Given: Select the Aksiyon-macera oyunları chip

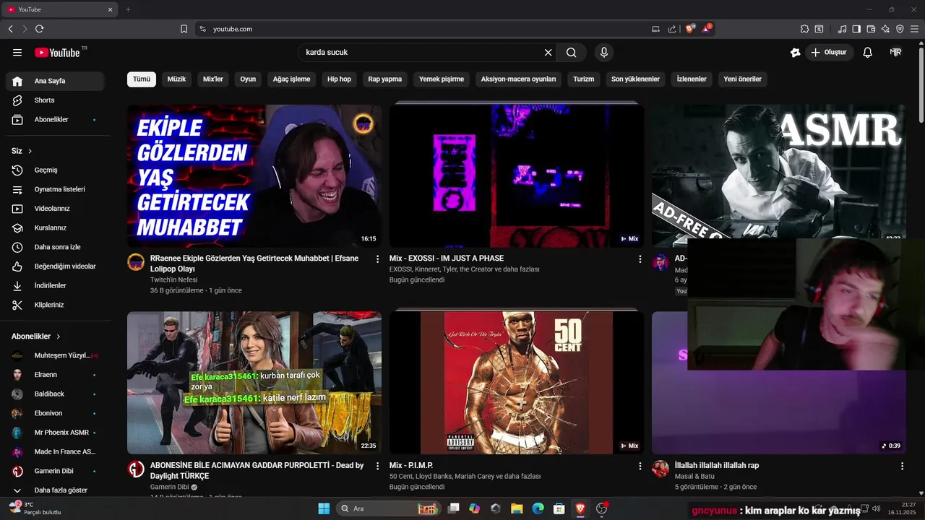Looking at the screenshot, I should point(519,79).
